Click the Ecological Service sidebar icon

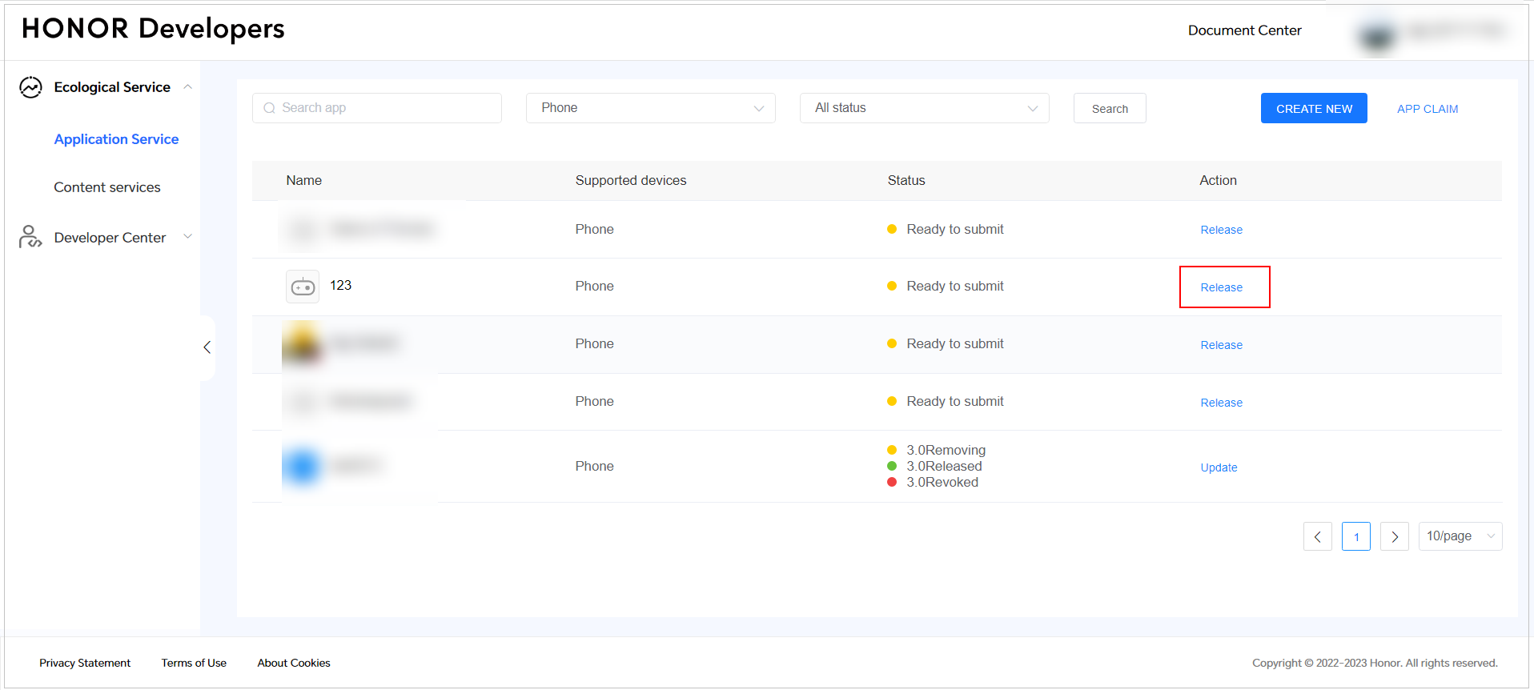(30, 87)
